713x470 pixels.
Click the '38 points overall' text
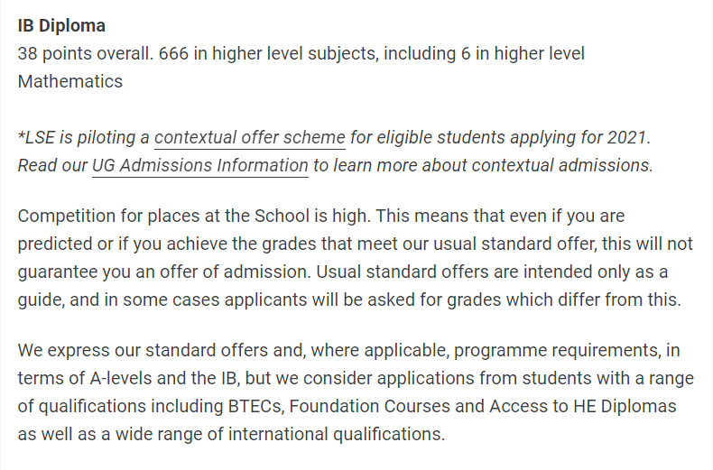pyautogui.click(x=85, y=53)
